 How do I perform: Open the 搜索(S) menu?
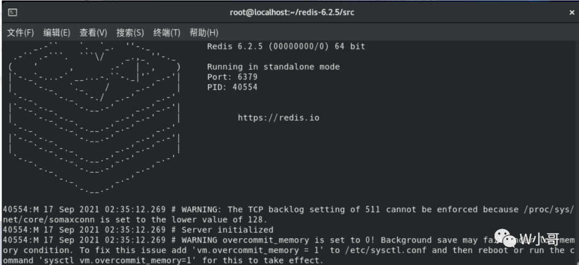pos(130,33)
